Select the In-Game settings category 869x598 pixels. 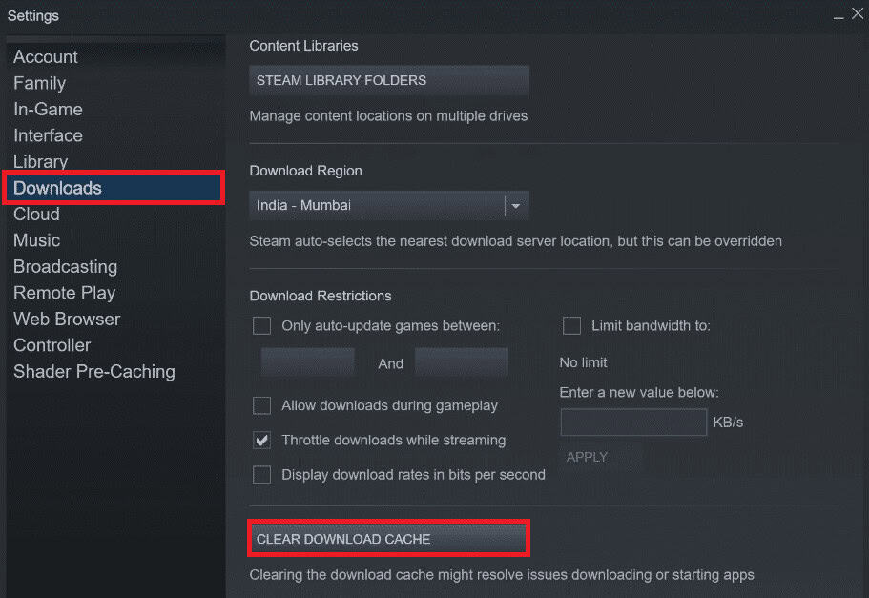[48, 109]
